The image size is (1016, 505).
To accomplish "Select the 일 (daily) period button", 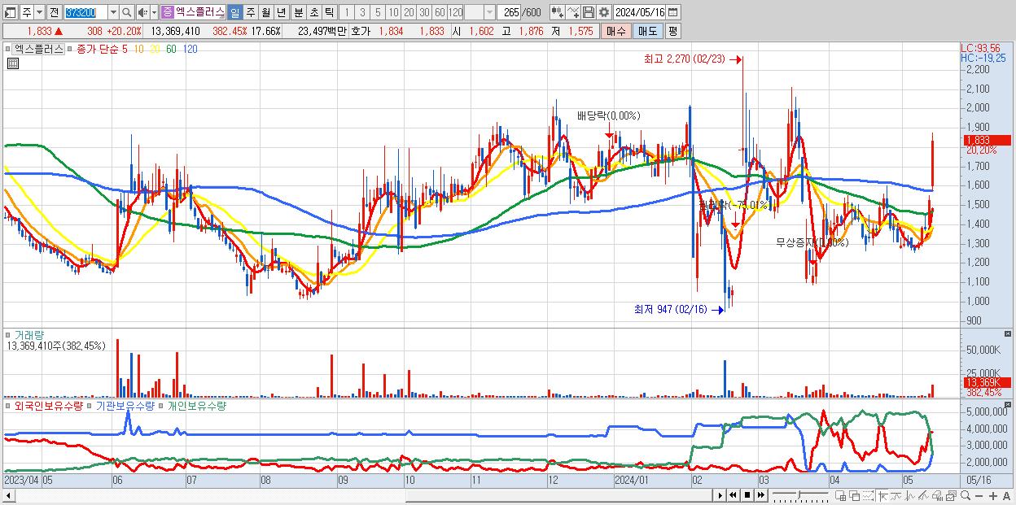I will click(234, 12).
